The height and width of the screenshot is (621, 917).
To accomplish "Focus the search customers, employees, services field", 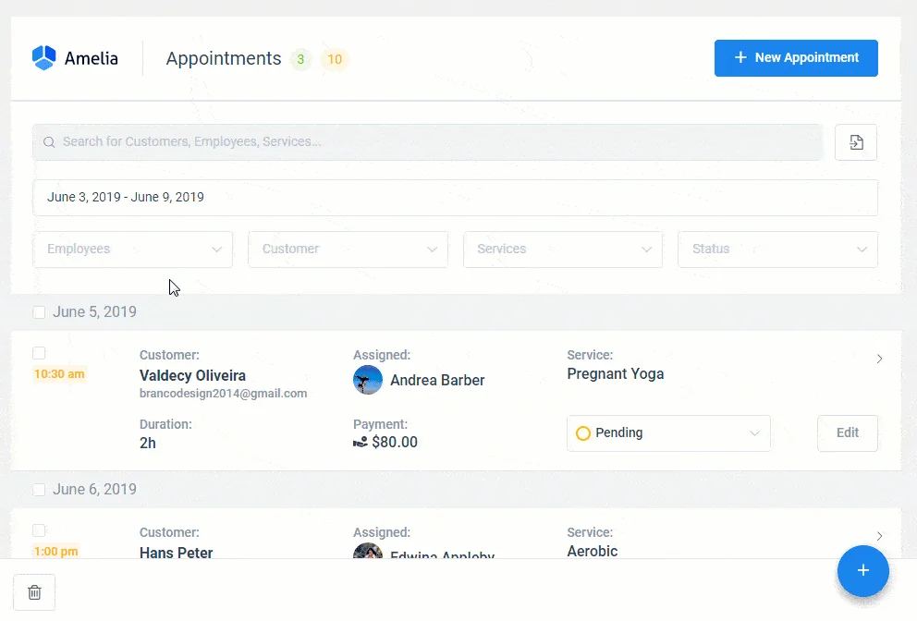I will point(427,142).
